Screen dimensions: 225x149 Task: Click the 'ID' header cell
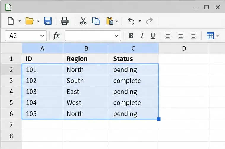(42, 59)
